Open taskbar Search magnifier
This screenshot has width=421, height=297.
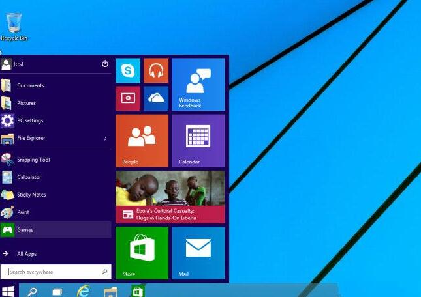click(x=32, y=291)
